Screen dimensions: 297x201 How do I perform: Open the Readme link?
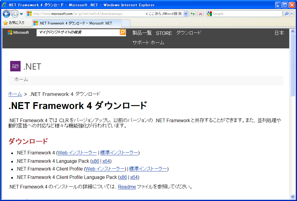[127, 187]
